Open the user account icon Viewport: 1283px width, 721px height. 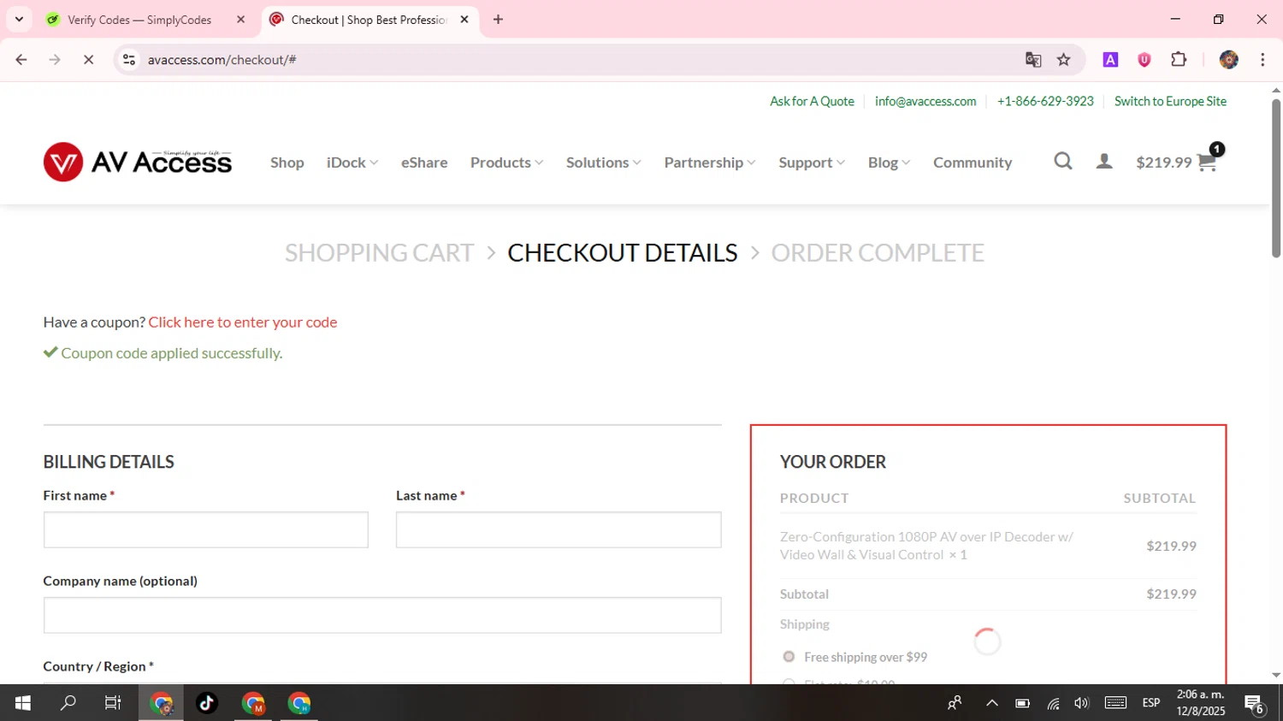click(x=1104, y=162)
